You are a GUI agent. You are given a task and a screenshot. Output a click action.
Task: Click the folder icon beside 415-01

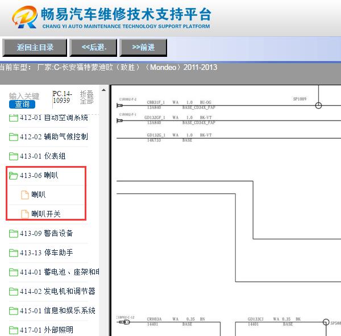tap(14, 311)
